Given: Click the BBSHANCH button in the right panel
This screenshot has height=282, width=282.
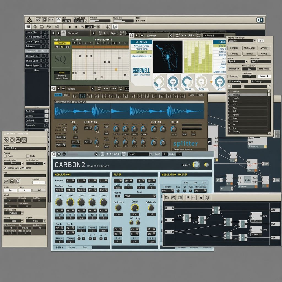Looking at the screenshot, I should tap(249, 48).
